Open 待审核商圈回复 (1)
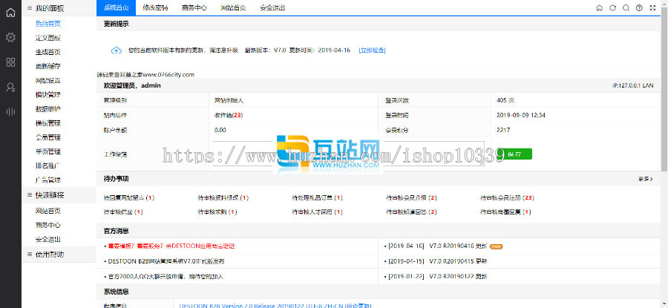 (505, 212)
